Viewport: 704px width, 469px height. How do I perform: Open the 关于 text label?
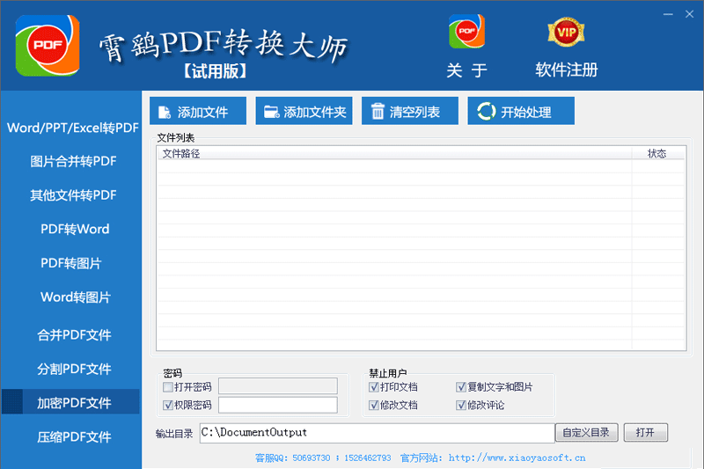pos(466,70)
